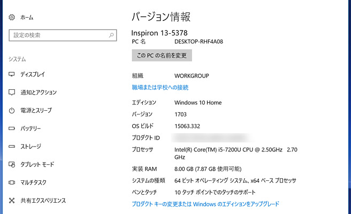Click the Home gear icon
Image resolution: width=351 pixels, height=214 pixels.
point(12,17)
